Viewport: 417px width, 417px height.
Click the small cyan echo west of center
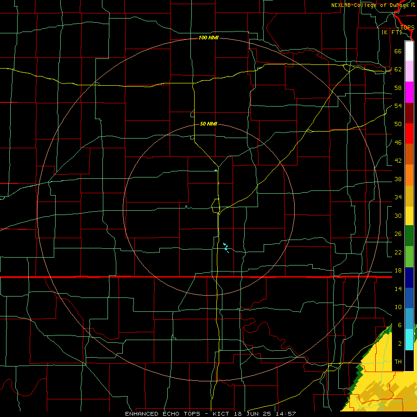[x=186, y=206]
